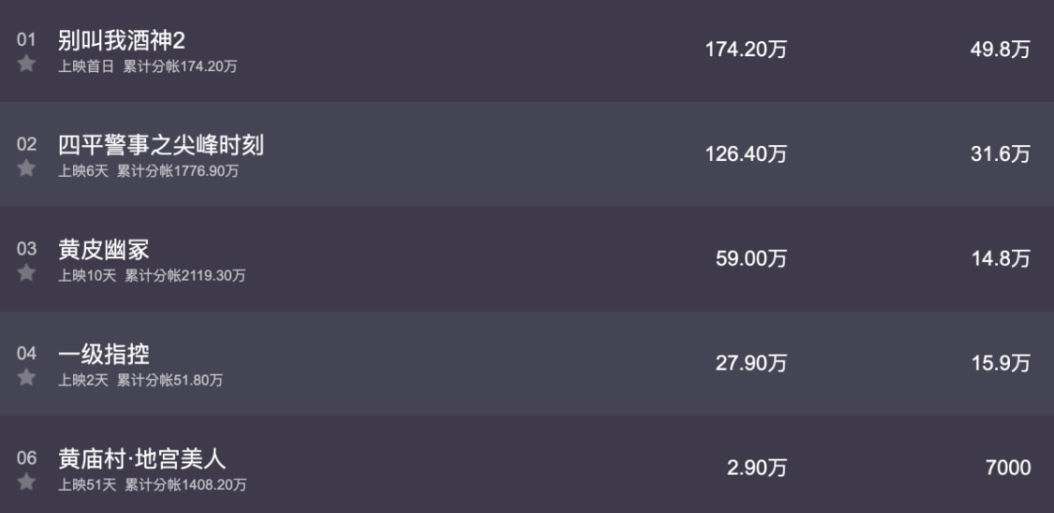Click the 126.40万 box office figure
Viewport: 1054px width, 513px height.
point(746,154)
